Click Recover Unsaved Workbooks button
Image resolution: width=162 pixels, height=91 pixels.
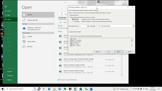[x=68, y=80]
